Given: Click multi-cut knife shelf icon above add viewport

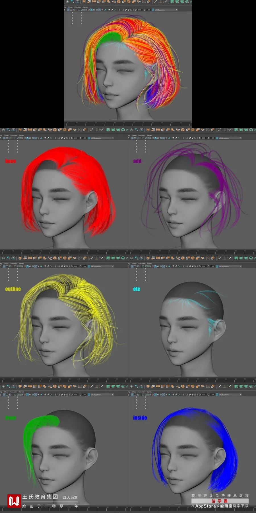Looking at the screenshot, I should point(220,130).
